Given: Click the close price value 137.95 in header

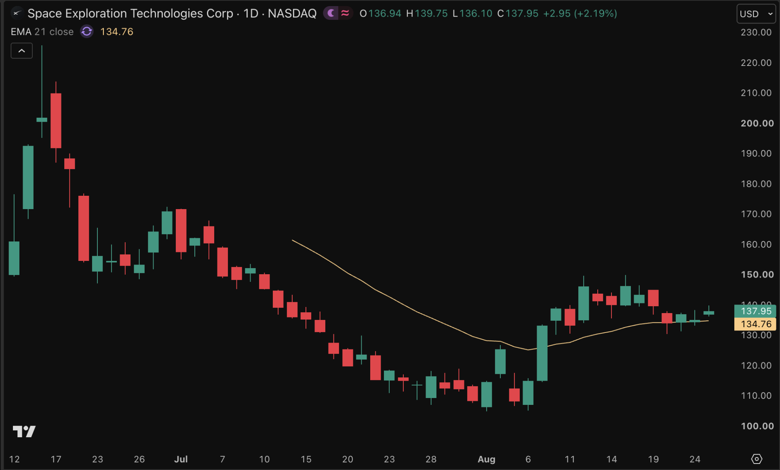Looking at the screenshot, I should point(522,13).
